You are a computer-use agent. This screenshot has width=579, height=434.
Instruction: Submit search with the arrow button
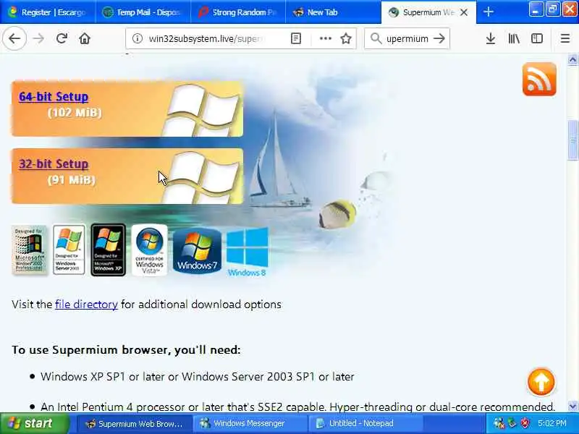click(439, 38)
